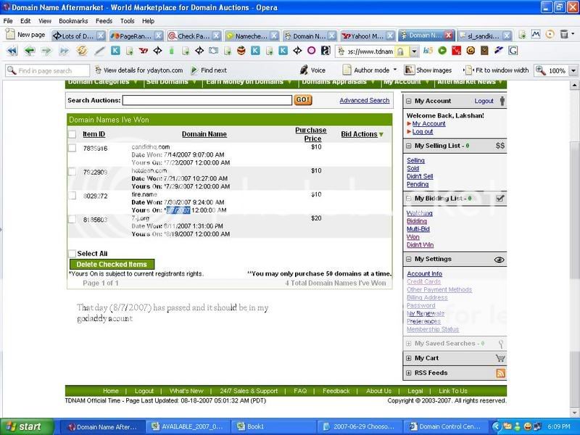Open the Yahoo Y! bookmark icon in toolbar
The width and height of the screenshot is (580, 435).
coord(144,51)
